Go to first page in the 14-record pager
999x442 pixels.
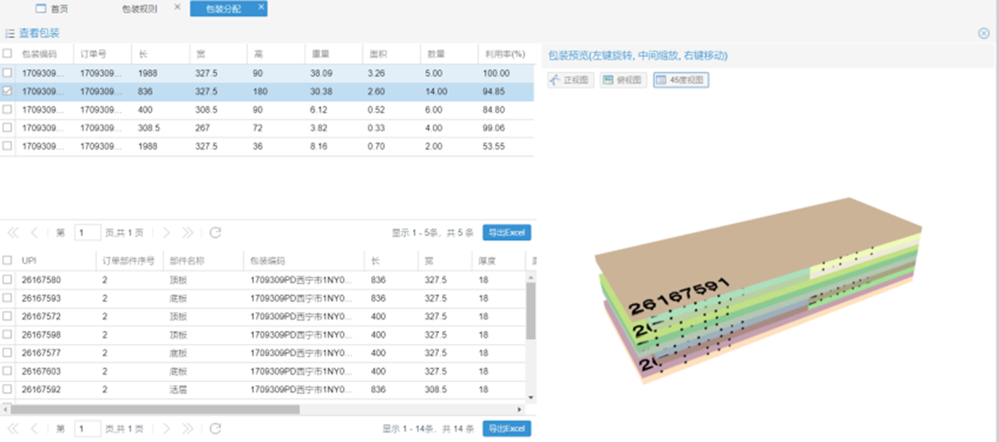(x=13, y=429)
